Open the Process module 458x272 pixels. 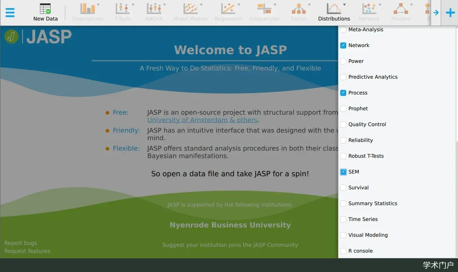pos(401,13)
